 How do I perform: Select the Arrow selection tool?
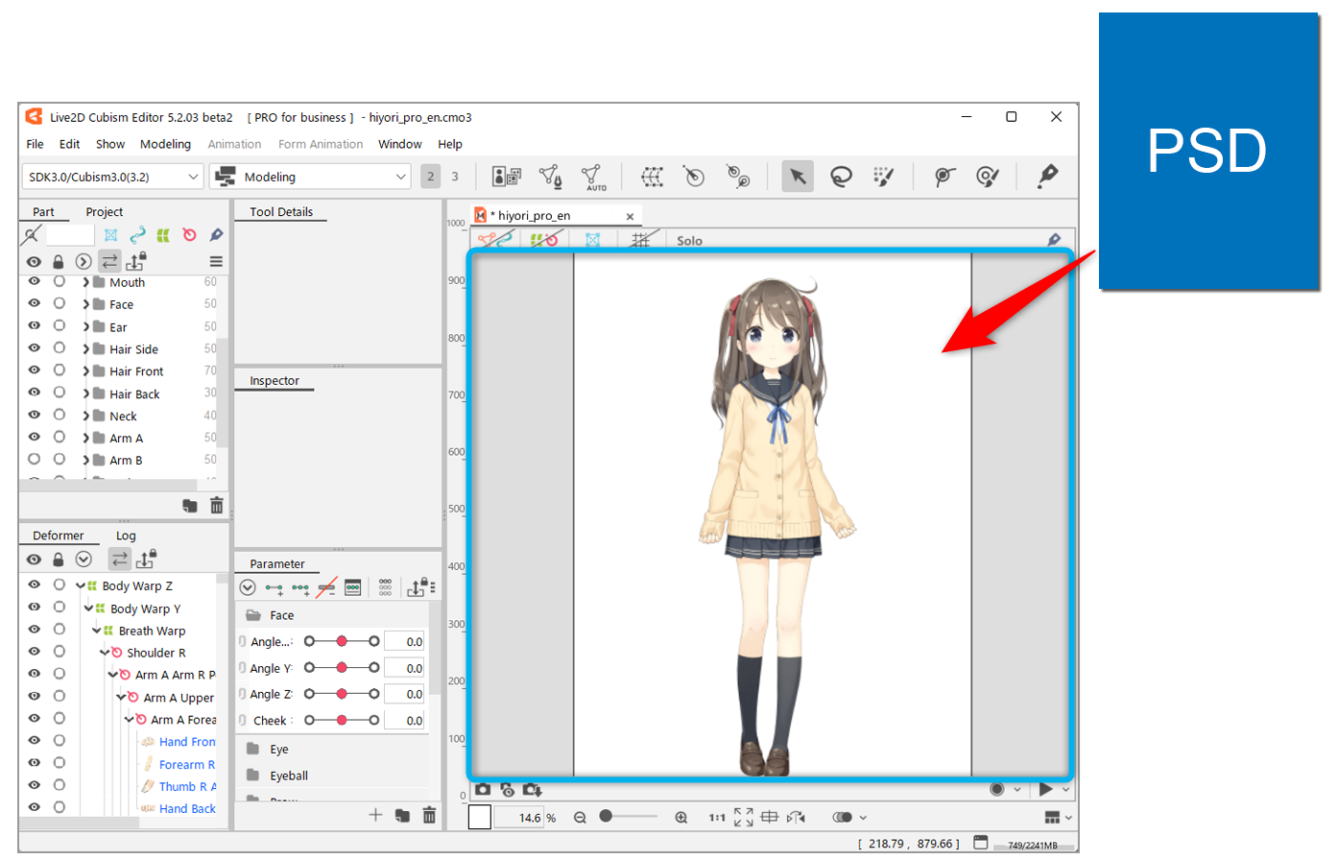[x=797, y=177]
